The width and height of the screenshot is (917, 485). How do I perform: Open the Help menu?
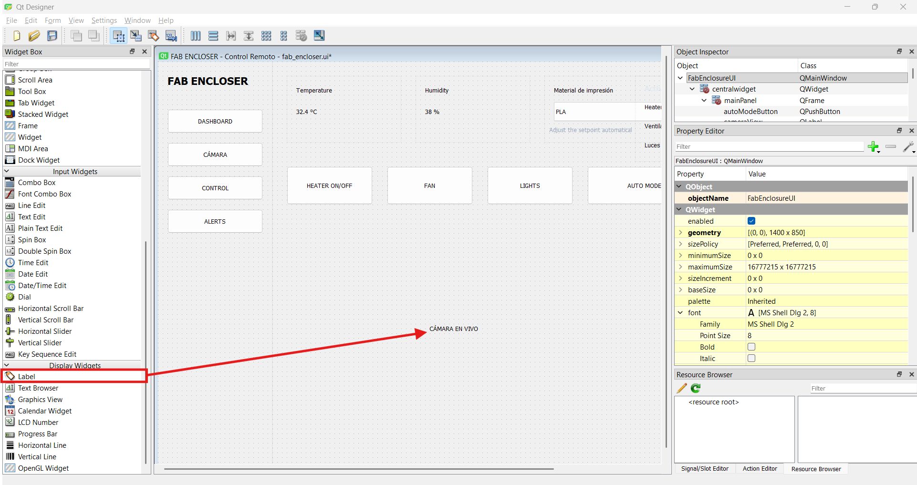(166, 21)
